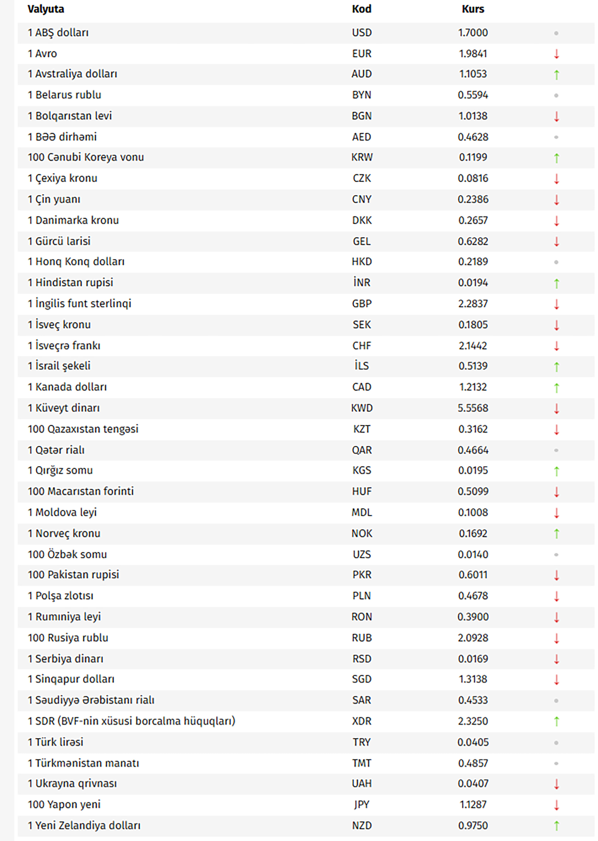Click the green up arrow for AUD
The height and width of the screenshot is (841, 598).
(556, 75)
